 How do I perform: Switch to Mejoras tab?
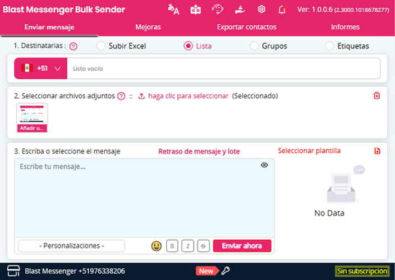pos(148,27)
